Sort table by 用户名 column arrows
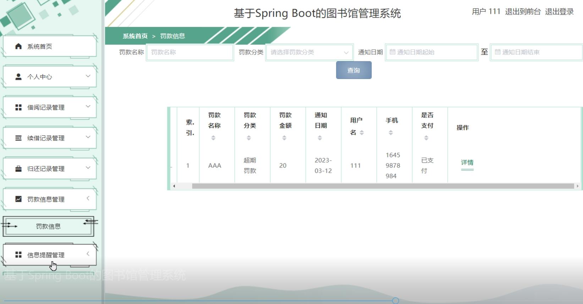The width and height of the screenshot is (583, 304). [x=362, y=133]
